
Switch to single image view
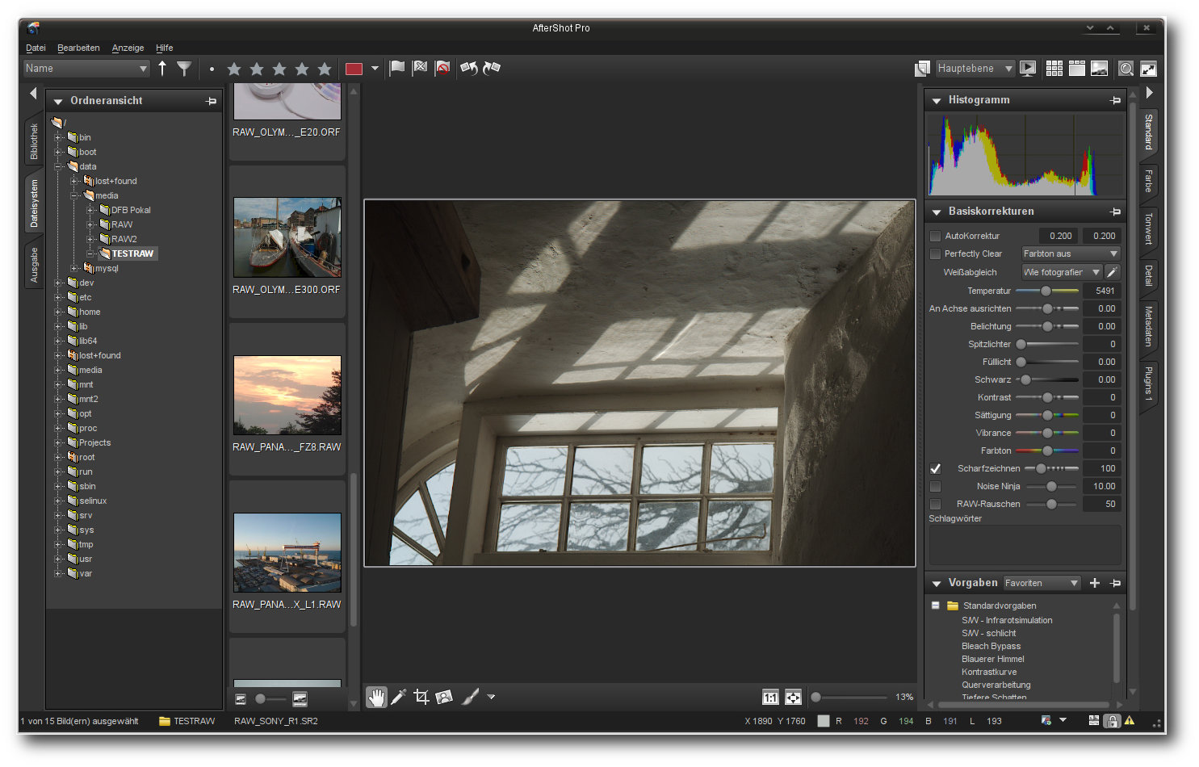pyautogui.click(x=1100, y=69)
